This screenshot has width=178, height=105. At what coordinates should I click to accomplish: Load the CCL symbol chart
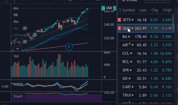point(126,53)
